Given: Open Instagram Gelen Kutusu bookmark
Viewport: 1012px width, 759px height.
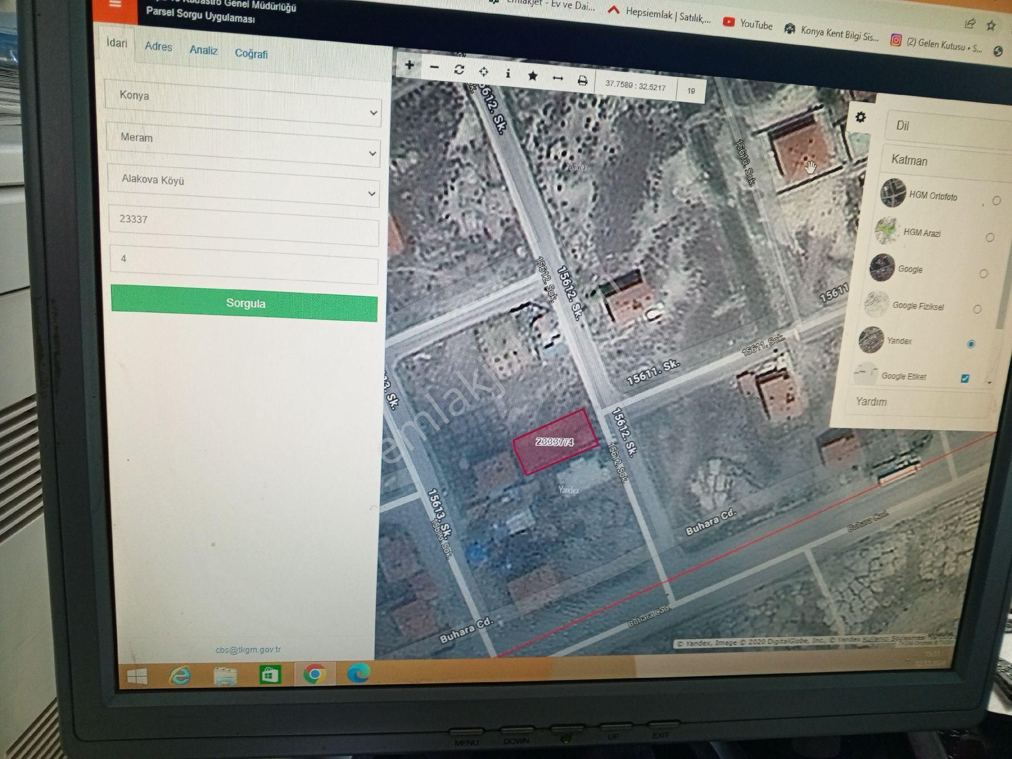Looking at the screenshot, I should (936, 44).
